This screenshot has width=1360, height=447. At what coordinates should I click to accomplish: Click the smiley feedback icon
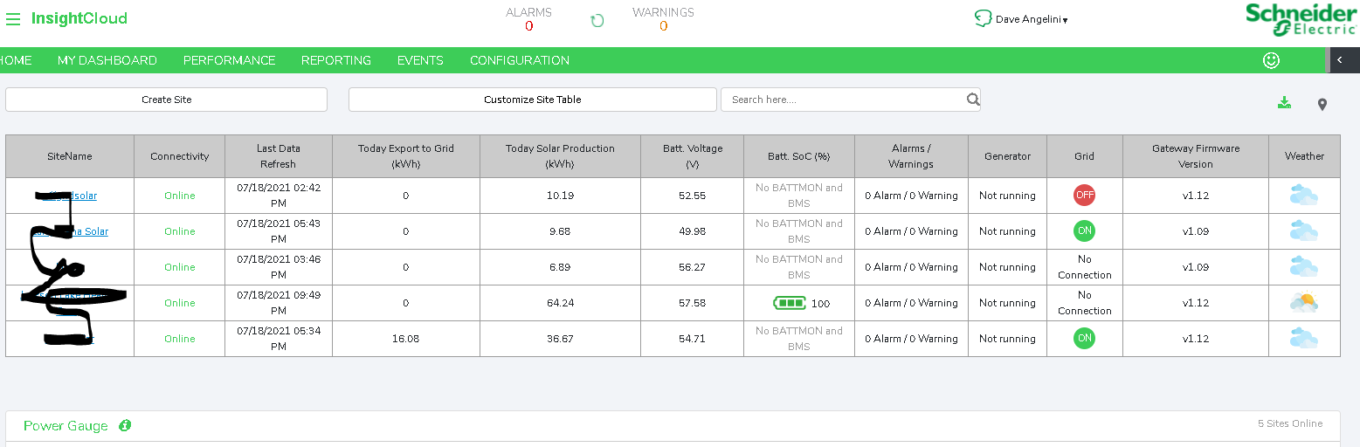click(1272, 60)
